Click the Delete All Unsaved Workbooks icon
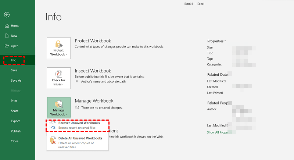 (53, 141)
